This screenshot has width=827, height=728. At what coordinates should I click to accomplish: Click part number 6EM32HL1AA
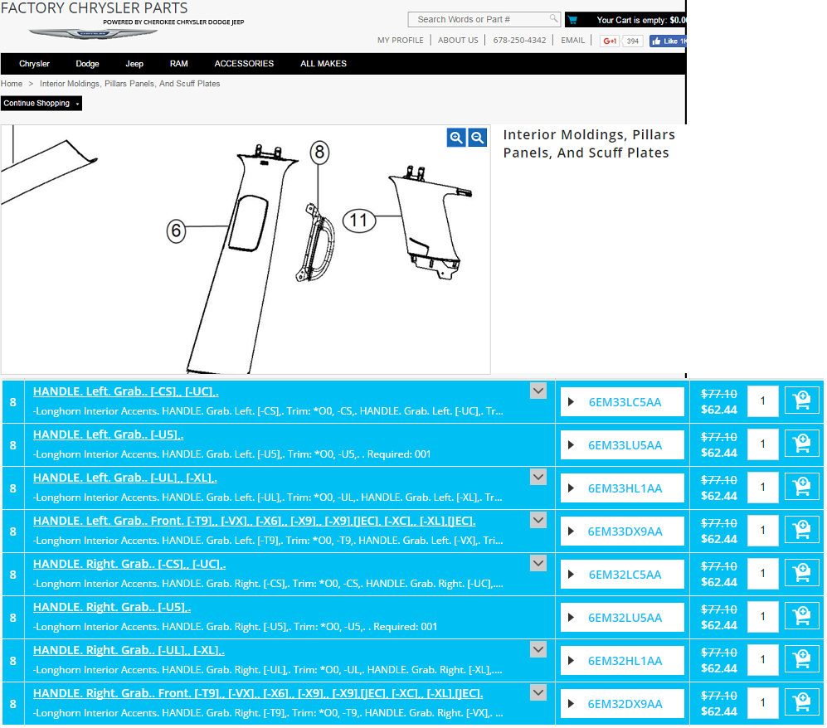click(x=625, y=661)
